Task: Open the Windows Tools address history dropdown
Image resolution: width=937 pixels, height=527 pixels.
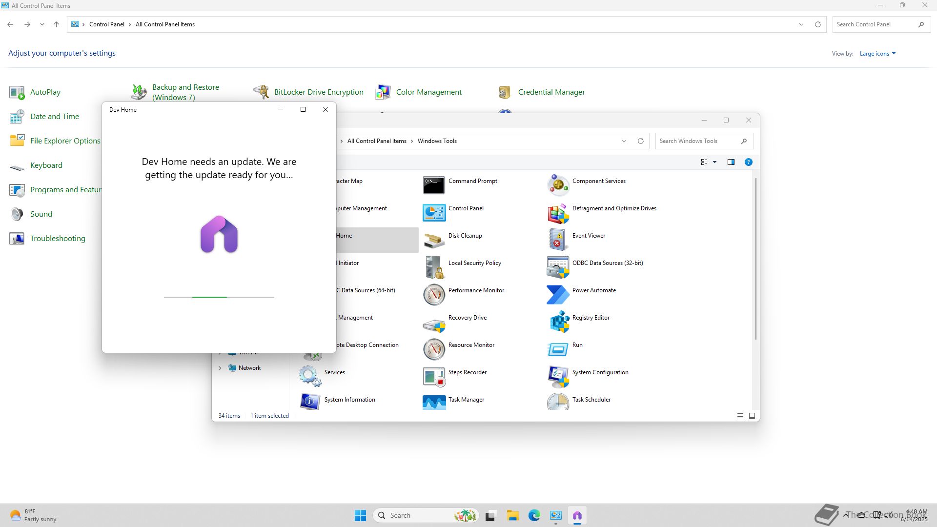Action: 624,141
